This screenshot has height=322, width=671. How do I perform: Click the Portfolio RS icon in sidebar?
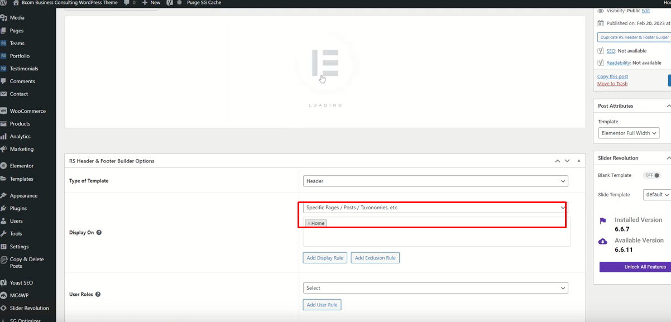[x=4, y=56]
